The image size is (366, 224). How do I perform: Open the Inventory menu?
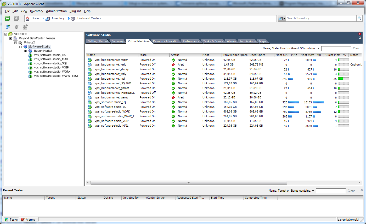(37, 11)
